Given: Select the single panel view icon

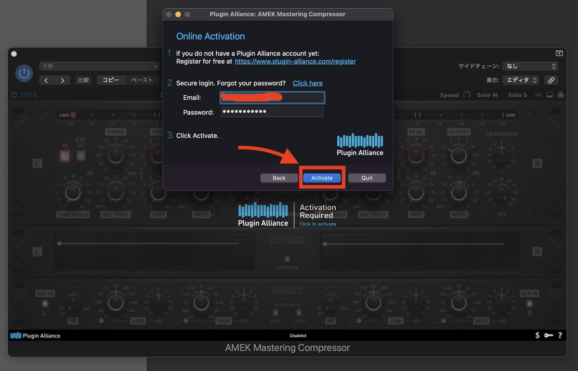Looking at the screenshot, I should 550,95.
